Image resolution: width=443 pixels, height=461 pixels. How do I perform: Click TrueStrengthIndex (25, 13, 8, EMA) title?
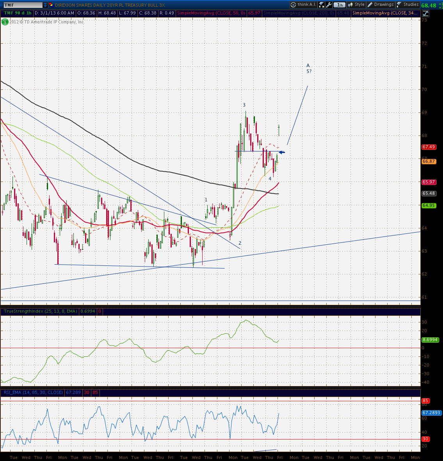coord(41,311)
